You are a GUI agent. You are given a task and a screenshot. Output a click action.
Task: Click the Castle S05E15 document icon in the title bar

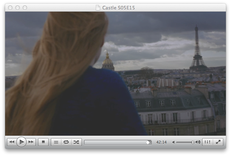click(x=98, y=8)
